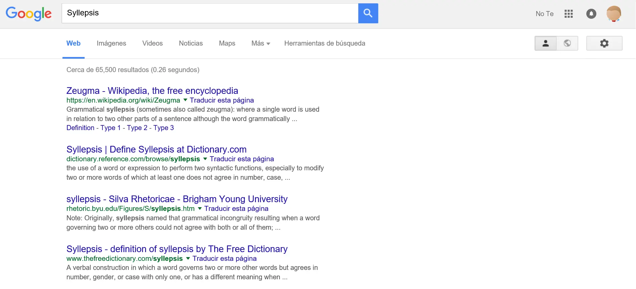Switch to the Videos tab

pyautogui.click(x=152, y=43)
